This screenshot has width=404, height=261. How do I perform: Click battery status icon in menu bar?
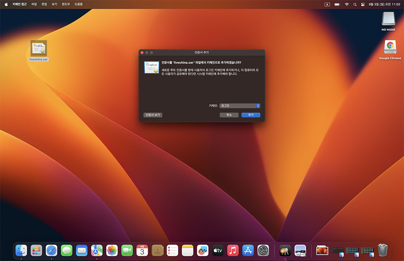coord(337,4)
